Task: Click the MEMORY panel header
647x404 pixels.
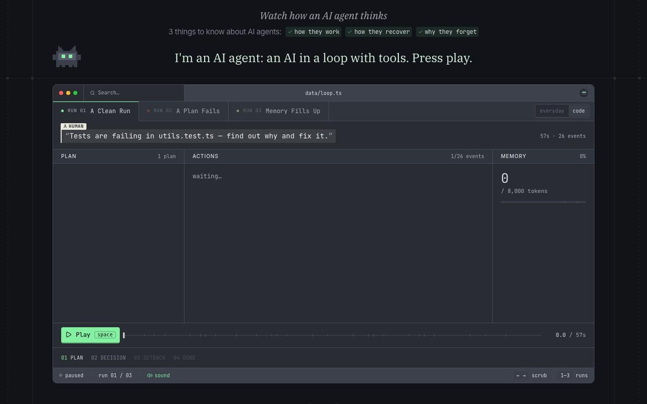Action: (x=543, y=156)
